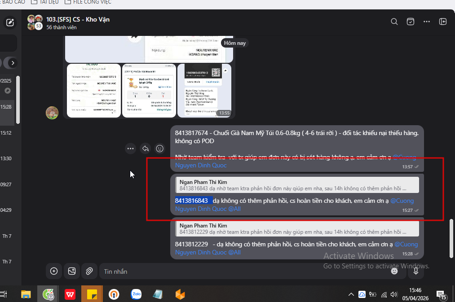Toggle the conversation side panel icon
Image resolution: width=455 pixels, height=302 pixels.
pos(443,22)
